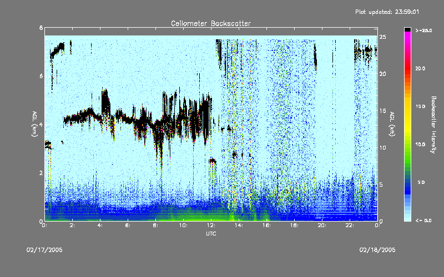The image size is (444, 277).
Task: Click the 2 km tick label
Action: pyautogui.click(x=41, y=173)
